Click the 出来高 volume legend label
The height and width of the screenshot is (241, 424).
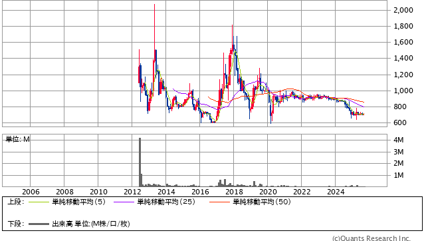pyautogui.click(x=62, y=224)
